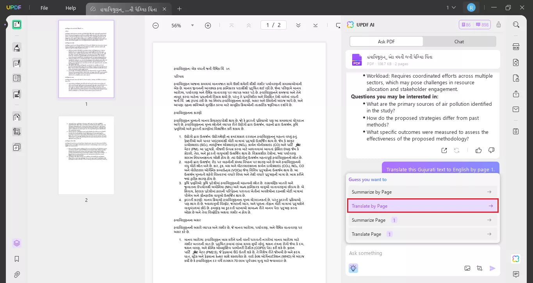The image size is (533, 283).
Task: Open the Layers icon in left sidebar
Action: 17,243
